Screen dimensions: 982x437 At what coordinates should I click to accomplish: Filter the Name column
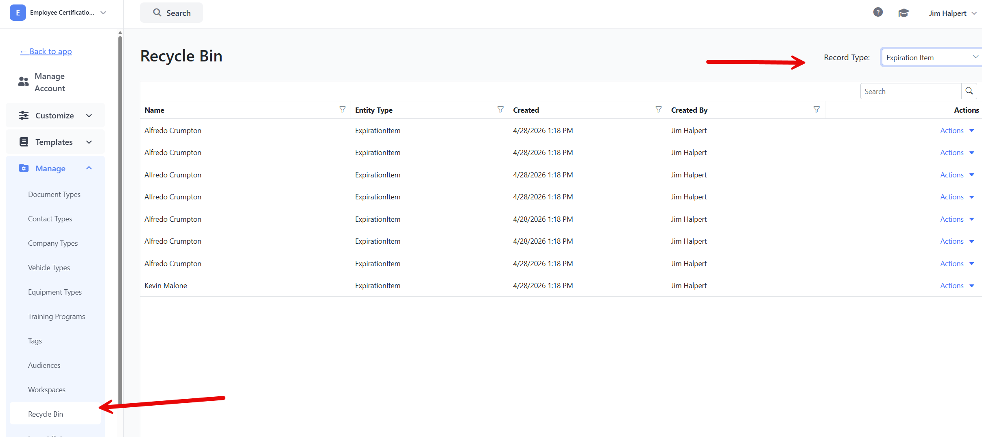[x=343, y=109]
